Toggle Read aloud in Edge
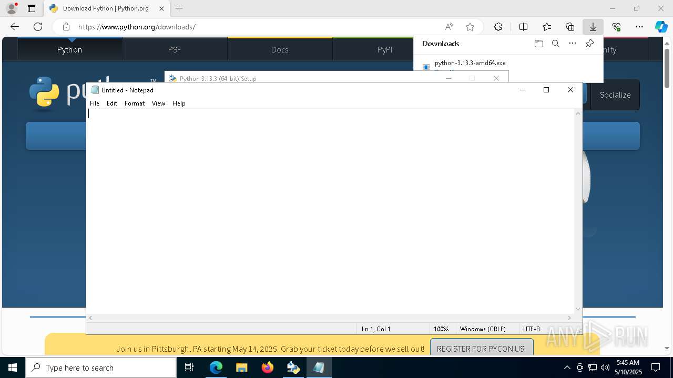673x378 pixels. (x=449, y=27)
